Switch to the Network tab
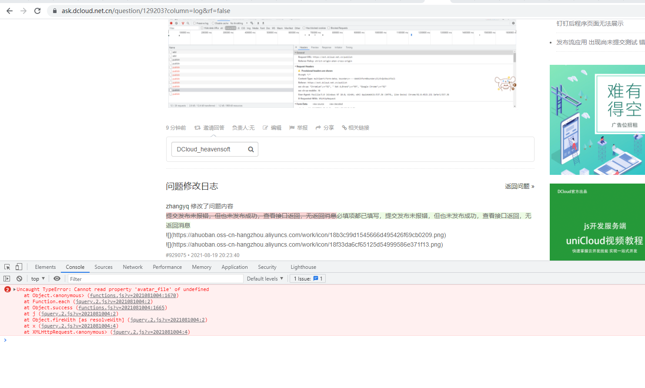Screen dimensions: 645x388 pyautogui.click(x=133, y=267)
